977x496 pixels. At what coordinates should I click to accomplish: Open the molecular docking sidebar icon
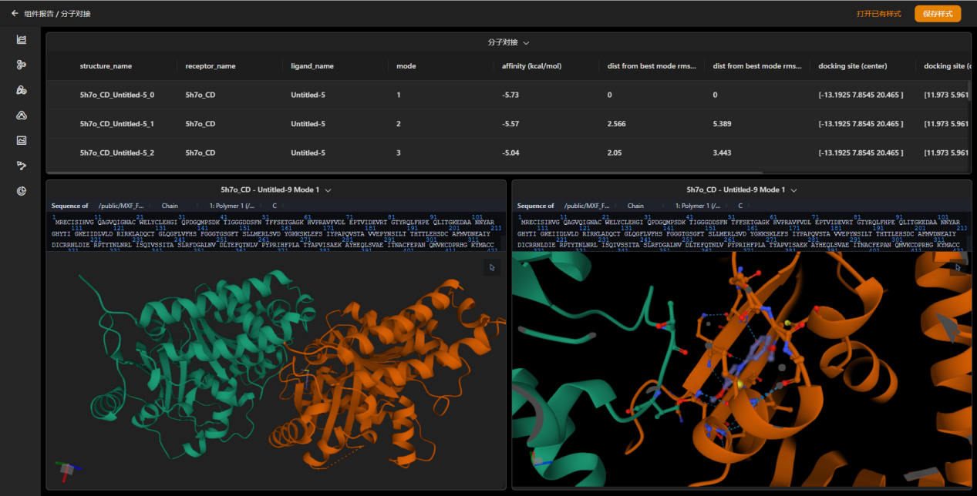[x=22, y=90]
